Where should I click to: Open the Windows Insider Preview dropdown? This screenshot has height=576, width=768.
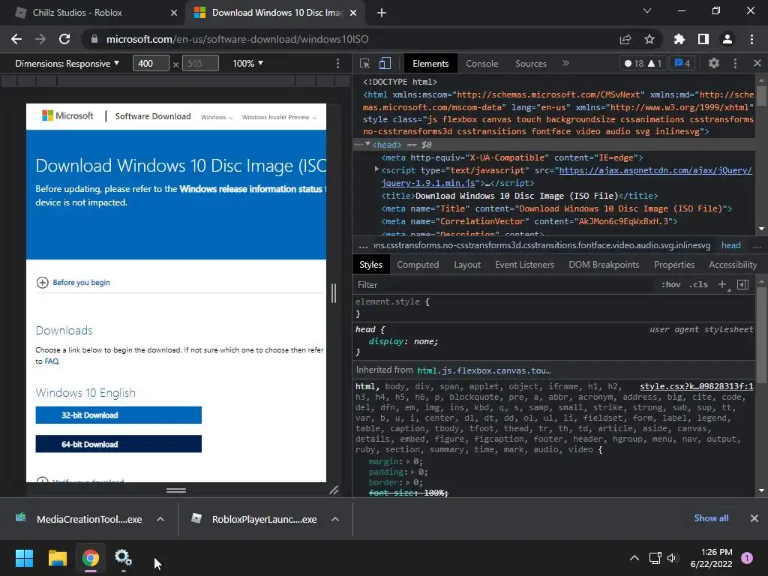(279, 117)
